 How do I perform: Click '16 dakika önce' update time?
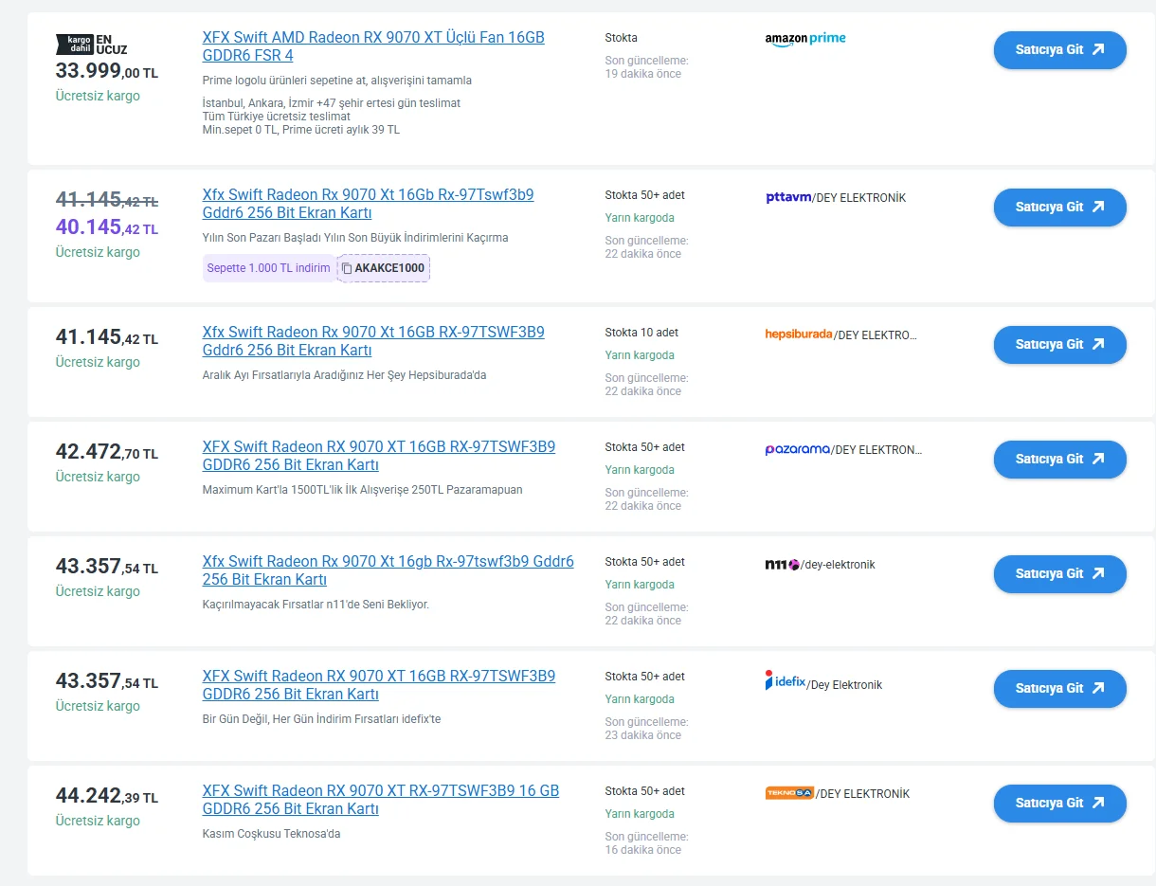coord(643,850)
